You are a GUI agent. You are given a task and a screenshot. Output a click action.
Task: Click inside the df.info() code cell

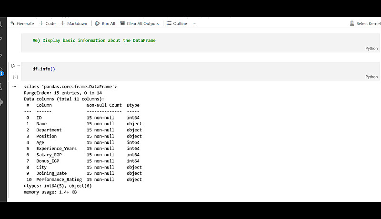200,70
